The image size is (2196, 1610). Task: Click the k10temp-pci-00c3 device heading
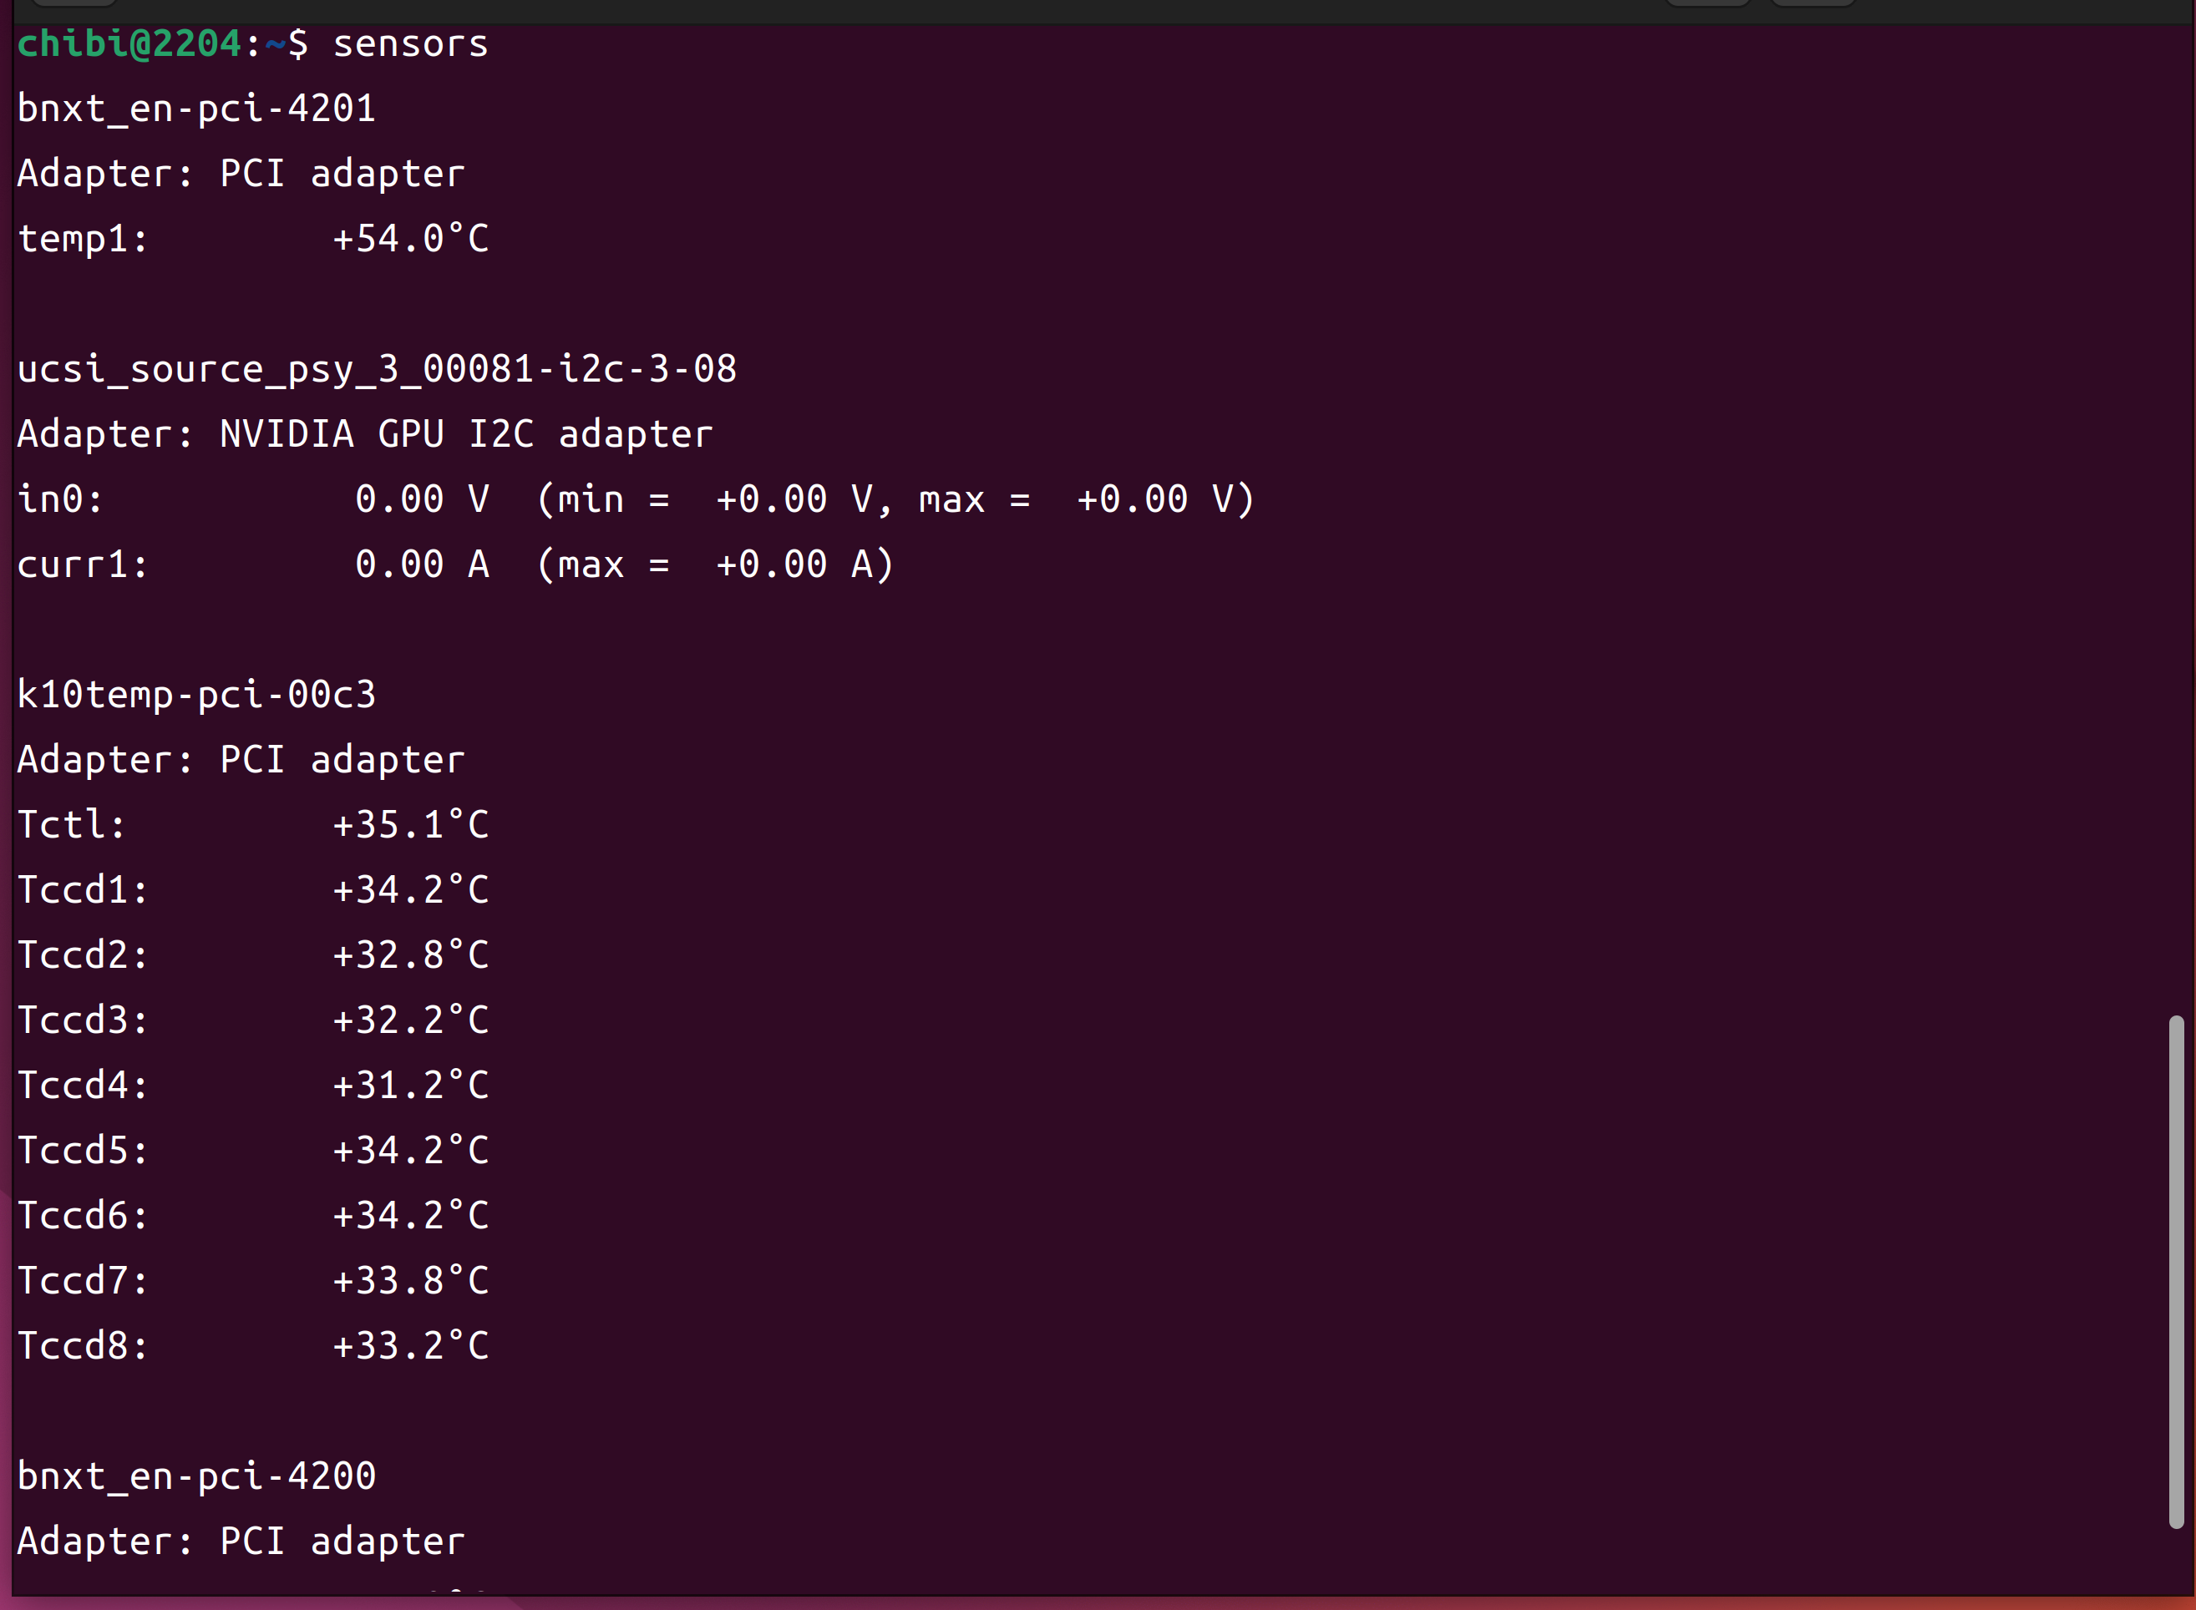(x=197, y=695)
